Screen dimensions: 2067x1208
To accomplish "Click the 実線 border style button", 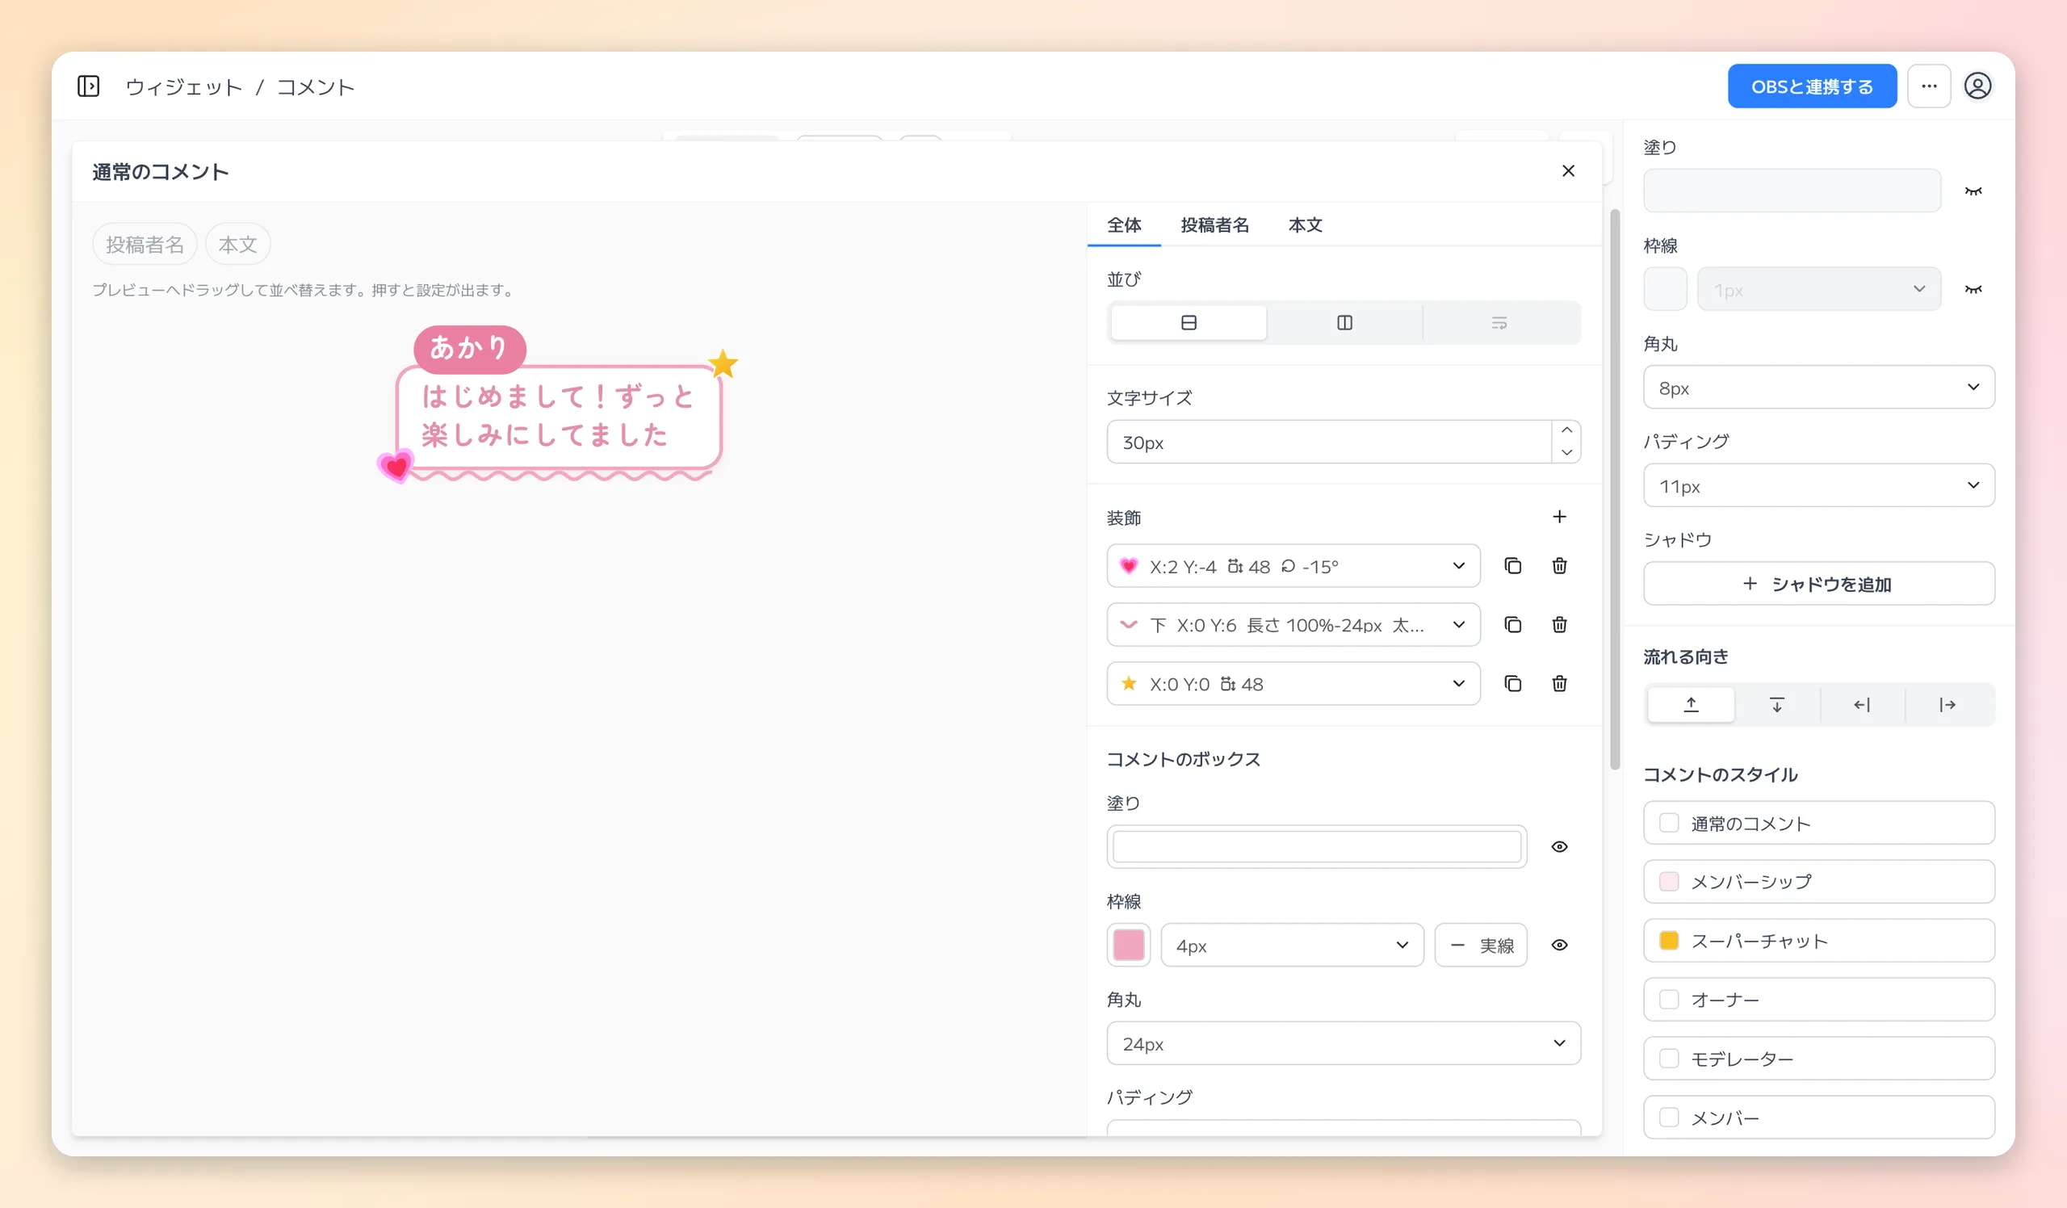I will tap(1481, 946).
